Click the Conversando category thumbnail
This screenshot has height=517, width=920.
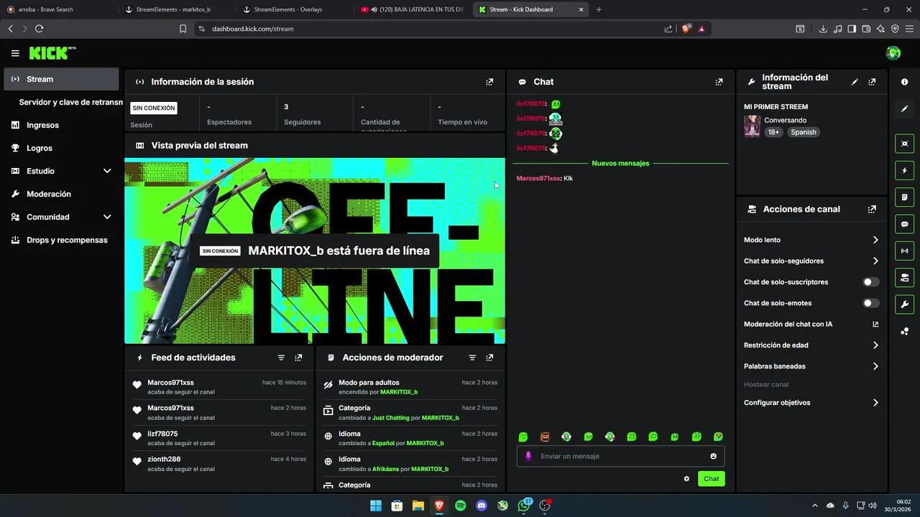[x=752, y=126]
